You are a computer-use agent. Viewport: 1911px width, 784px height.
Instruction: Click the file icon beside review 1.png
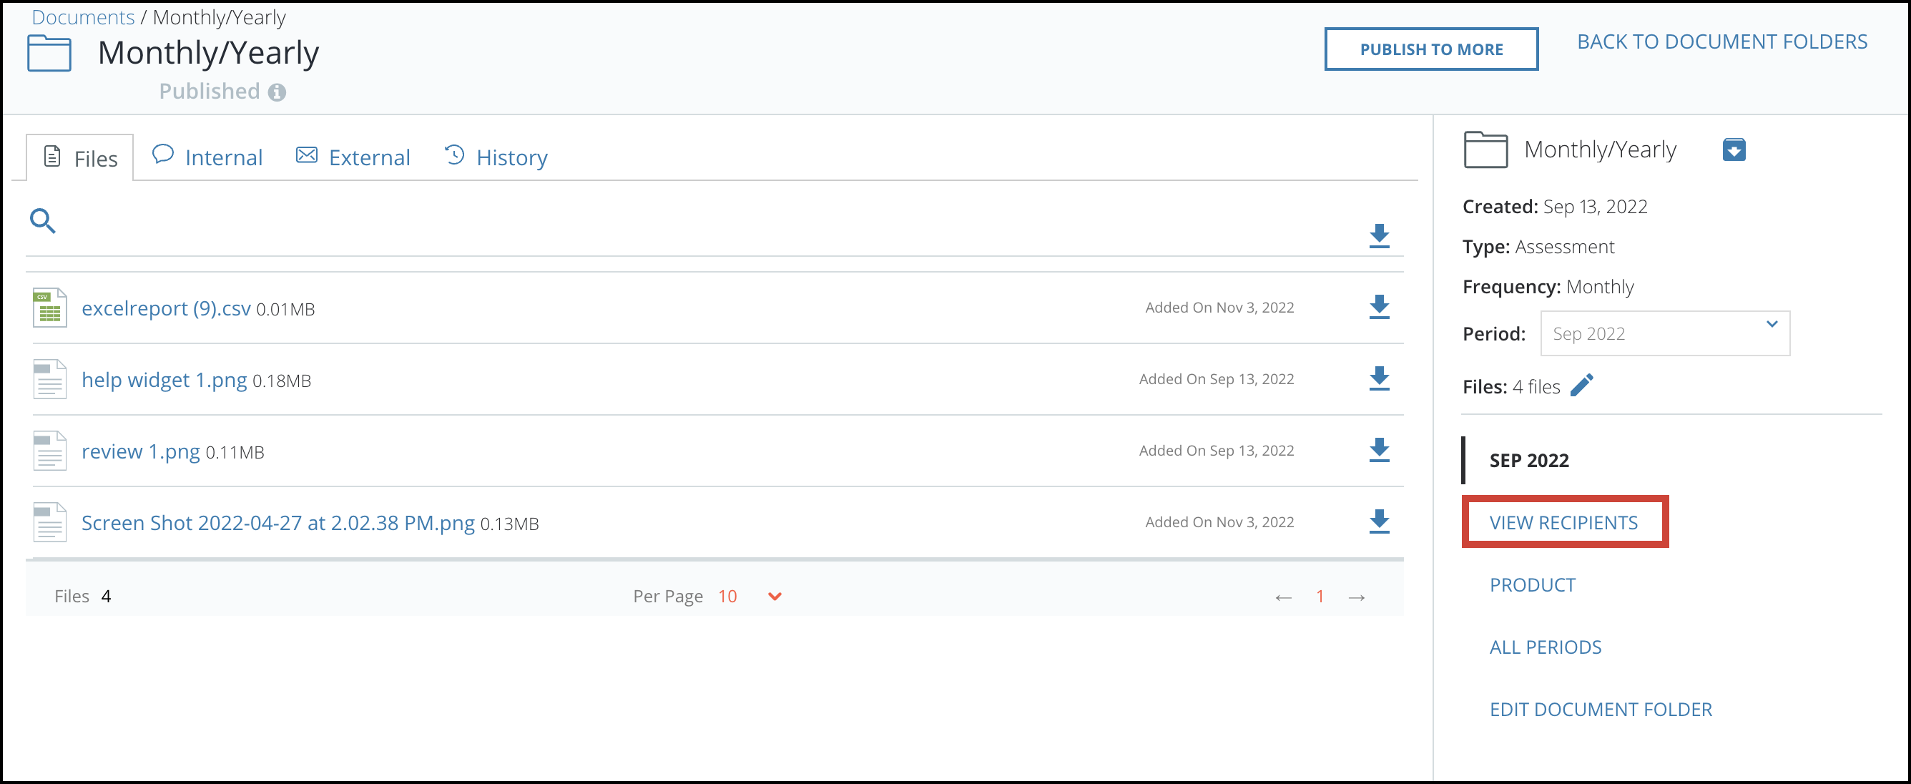pos(49,451)
